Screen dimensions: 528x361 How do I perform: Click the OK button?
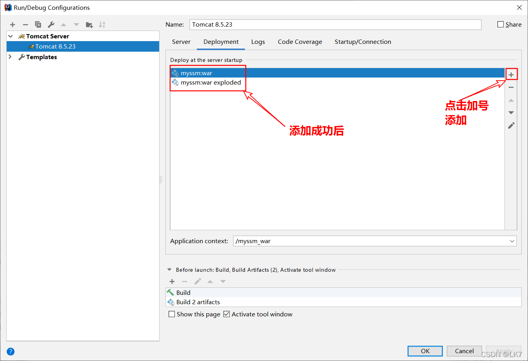[425, 351]
